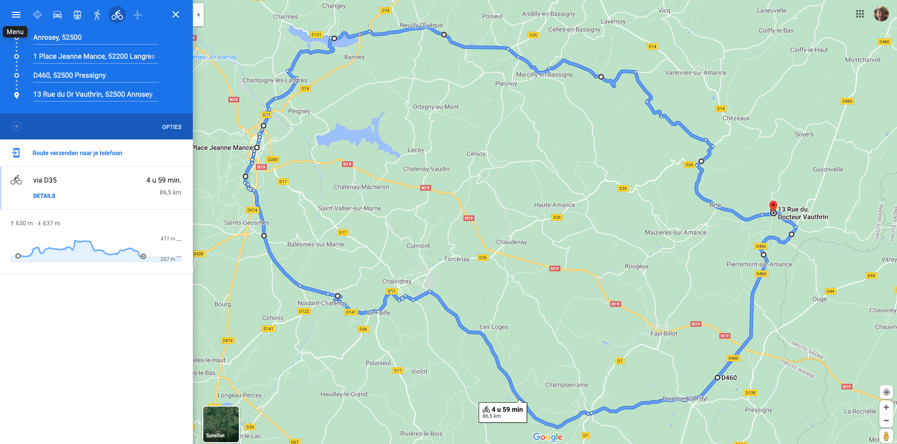897x444 pixels.
Task: Send route to your phone link
Action: pos(77,153)
